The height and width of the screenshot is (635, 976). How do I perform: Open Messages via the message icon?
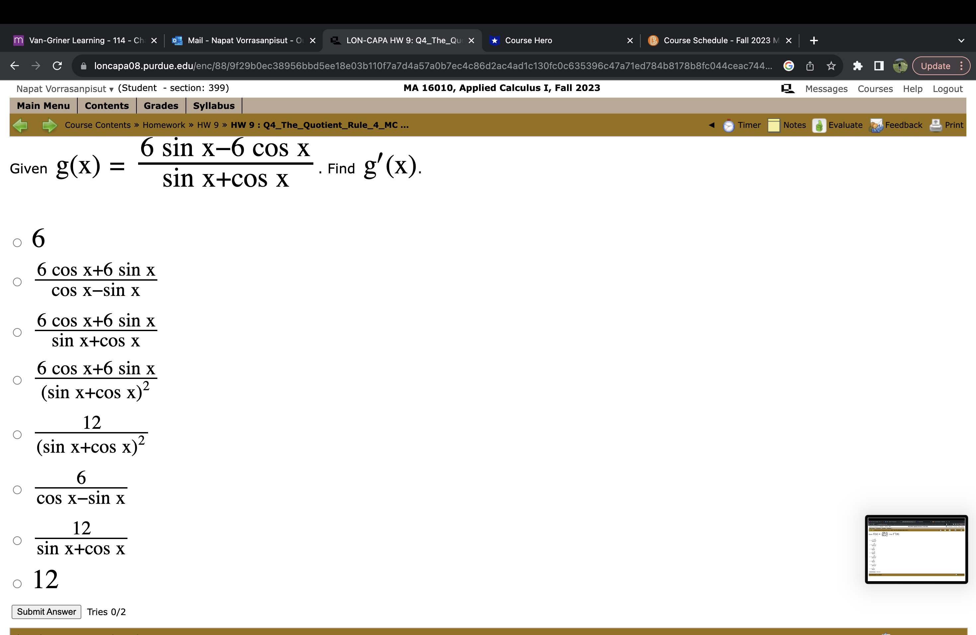click(x=787, y=88)
